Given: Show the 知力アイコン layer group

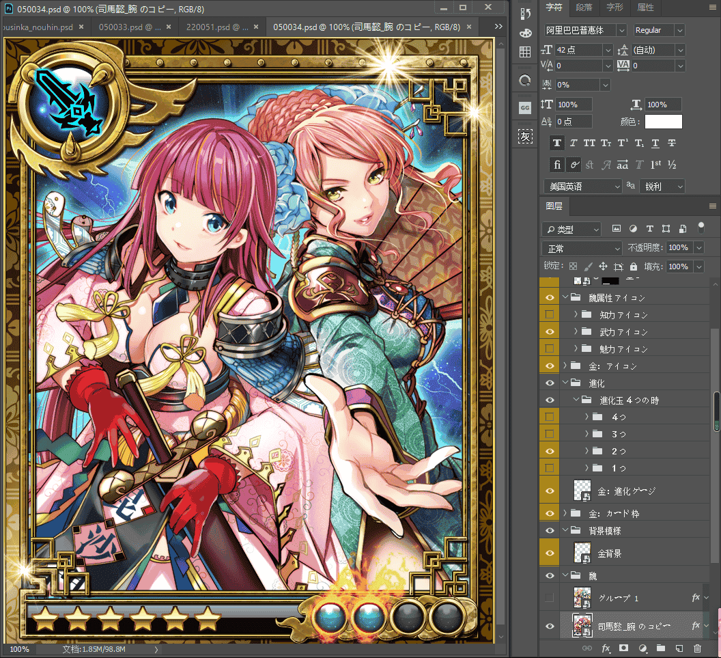Looking at the screenshot, I should tap(550, 315).
